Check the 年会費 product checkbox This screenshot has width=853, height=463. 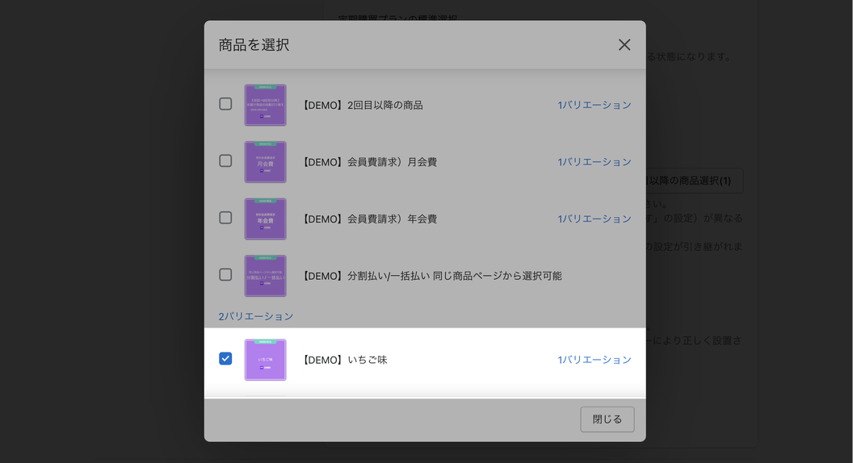225,218
